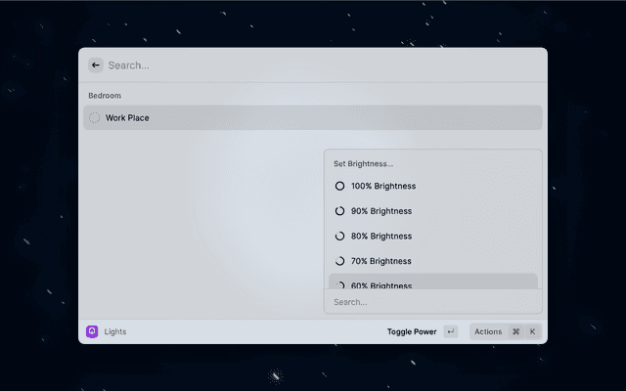Viewport: 626px width, 391px height.
Task: Open the Actions menu button
Action: point(488,331)
